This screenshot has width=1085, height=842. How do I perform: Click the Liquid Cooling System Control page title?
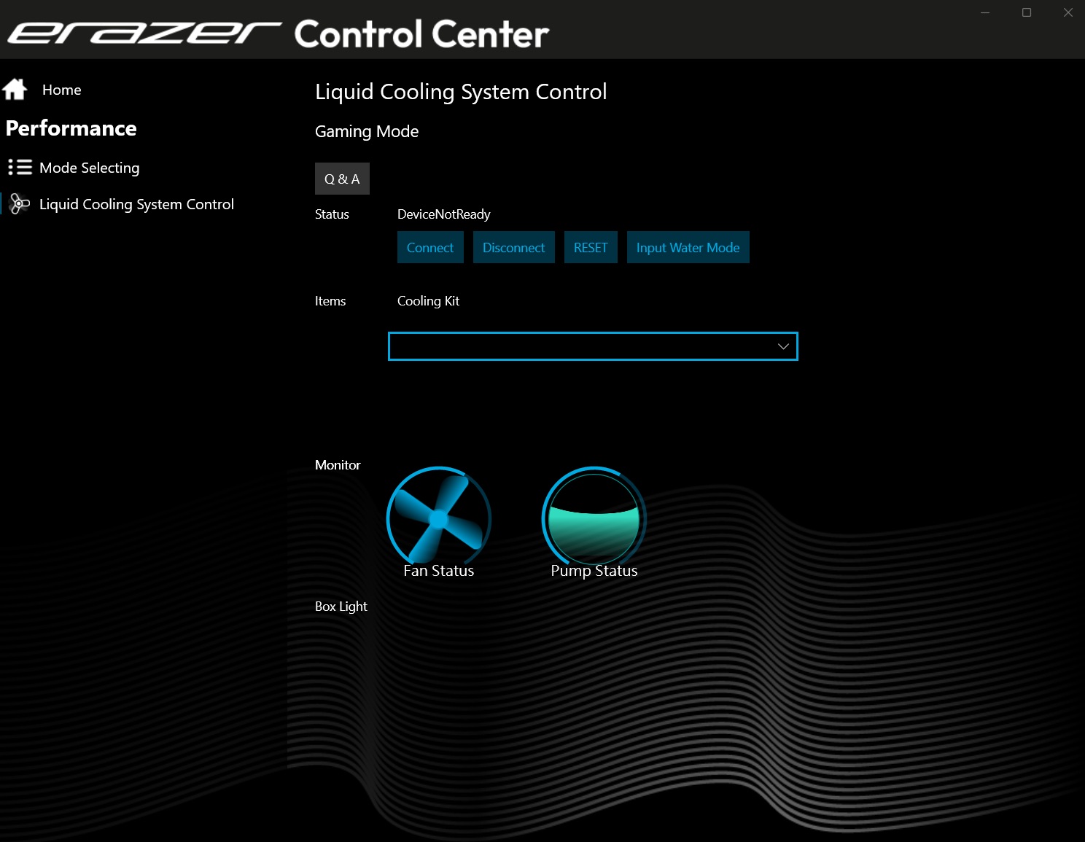point(461,92)
